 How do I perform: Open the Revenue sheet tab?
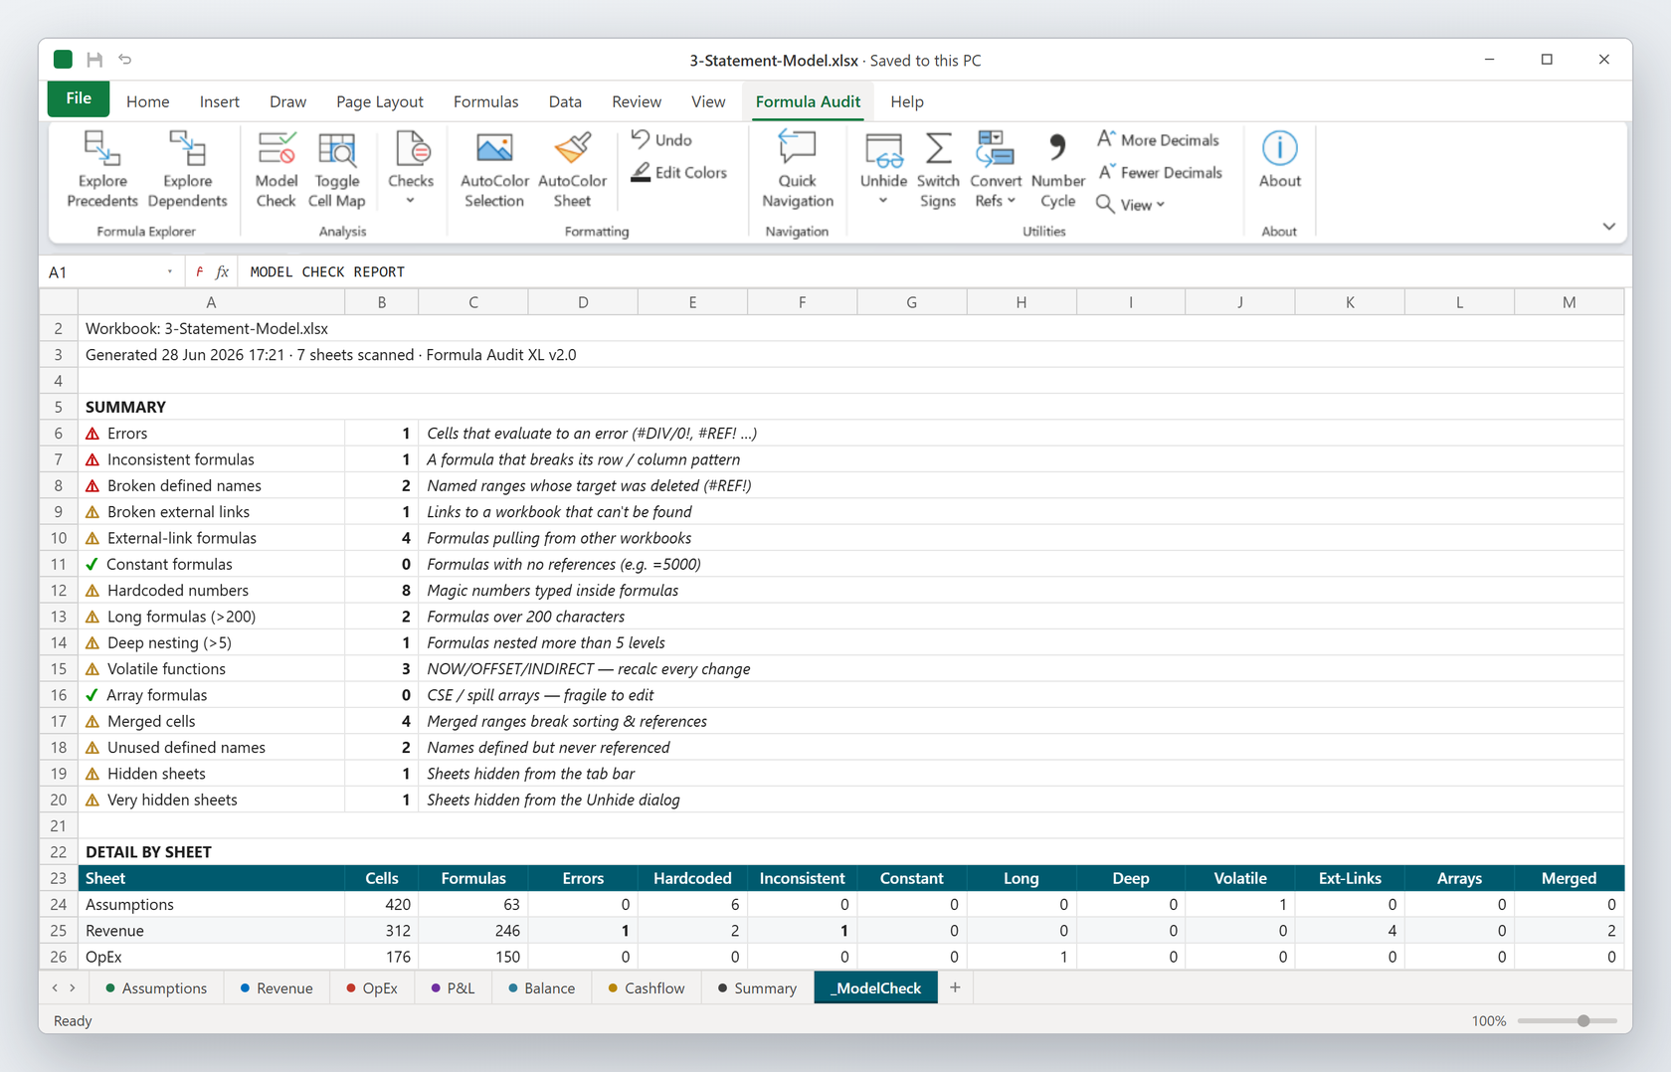(277, 987)
